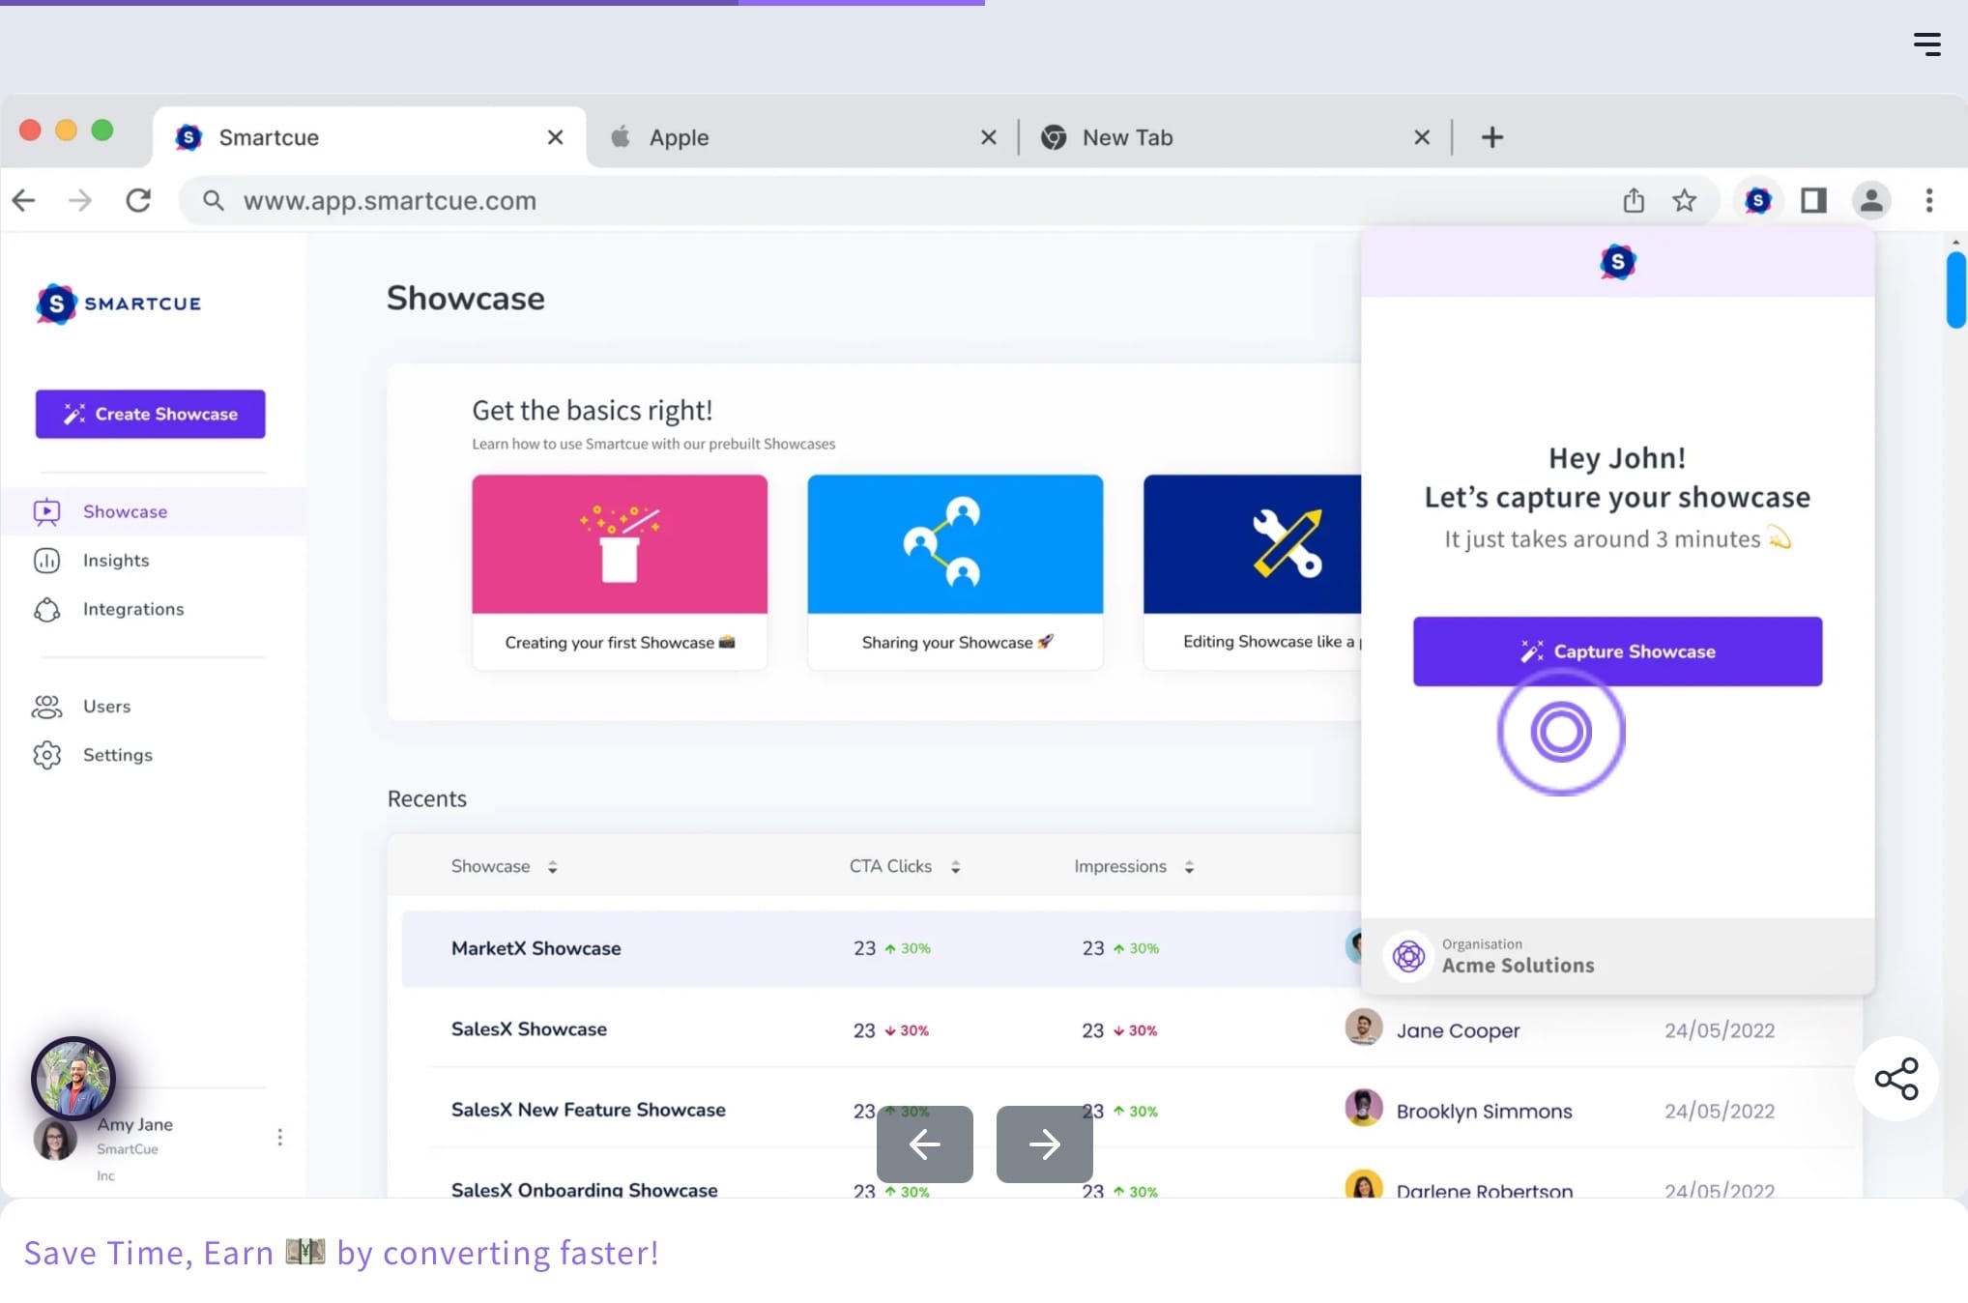Select Insights in the sidebar
The width and height of the screenshot is (1968, 1303).
(115, 560)
